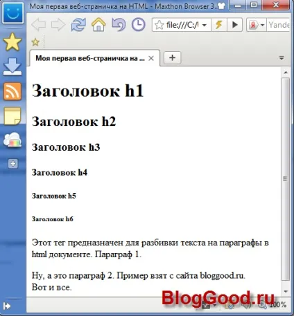This screenshot has height=316, width=294.
Task: Click the skin shirt icon in title bar
Action: coord(221,6)
